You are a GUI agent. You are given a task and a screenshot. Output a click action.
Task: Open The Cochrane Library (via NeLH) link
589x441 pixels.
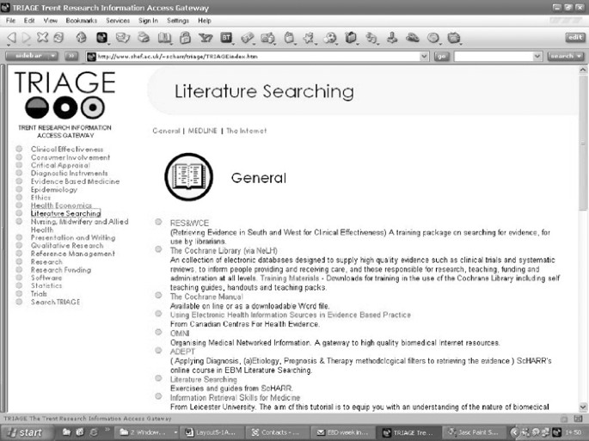(224, 250)
